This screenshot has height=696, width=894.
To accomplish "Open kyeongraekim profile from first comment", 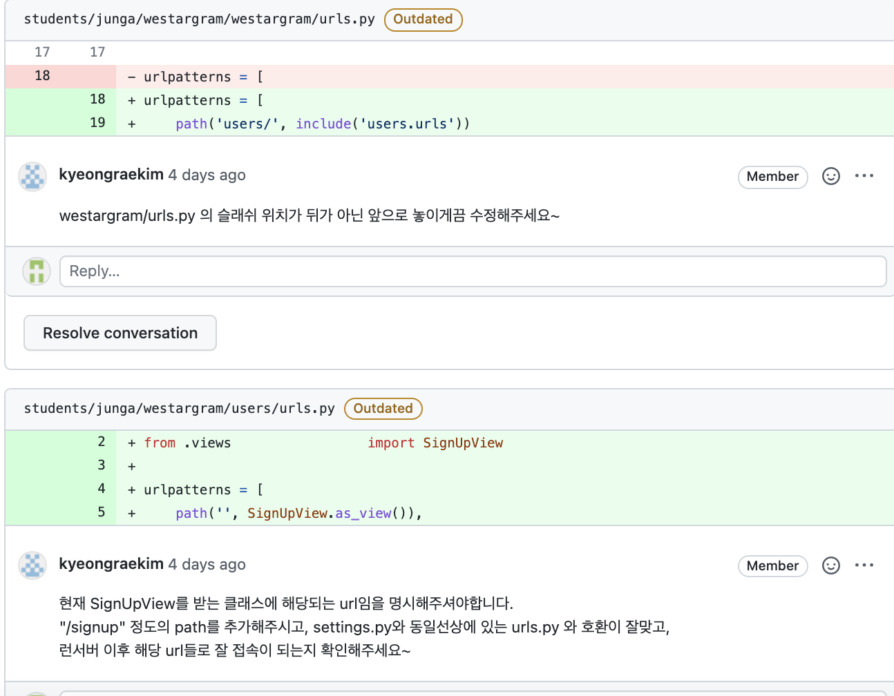I will [111, 175].
